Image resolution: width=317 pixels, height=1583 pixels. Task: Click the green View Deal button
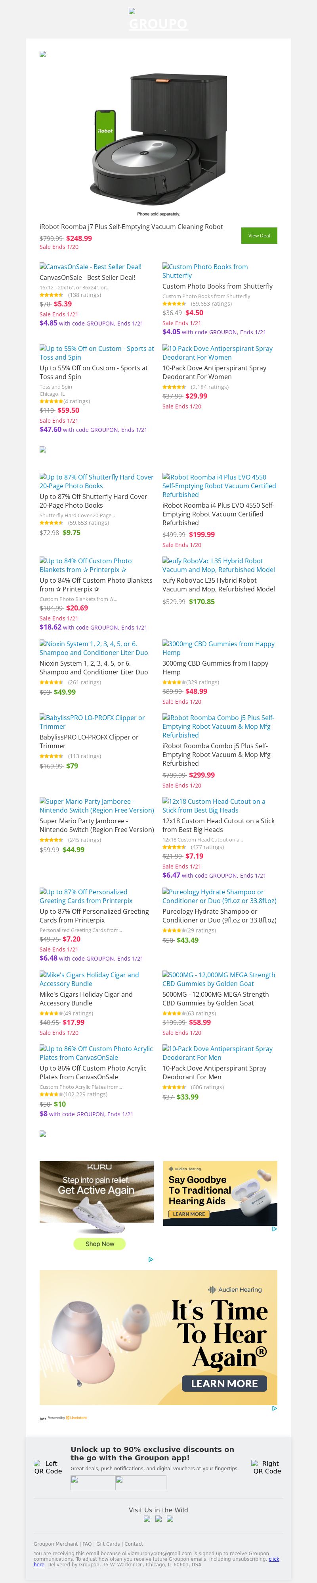pyautogui.click(x=259, y=235)
